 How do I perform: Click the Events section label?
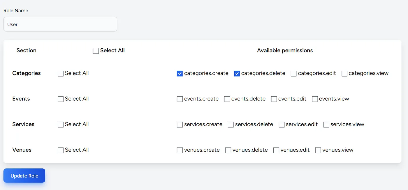(21, 99)
